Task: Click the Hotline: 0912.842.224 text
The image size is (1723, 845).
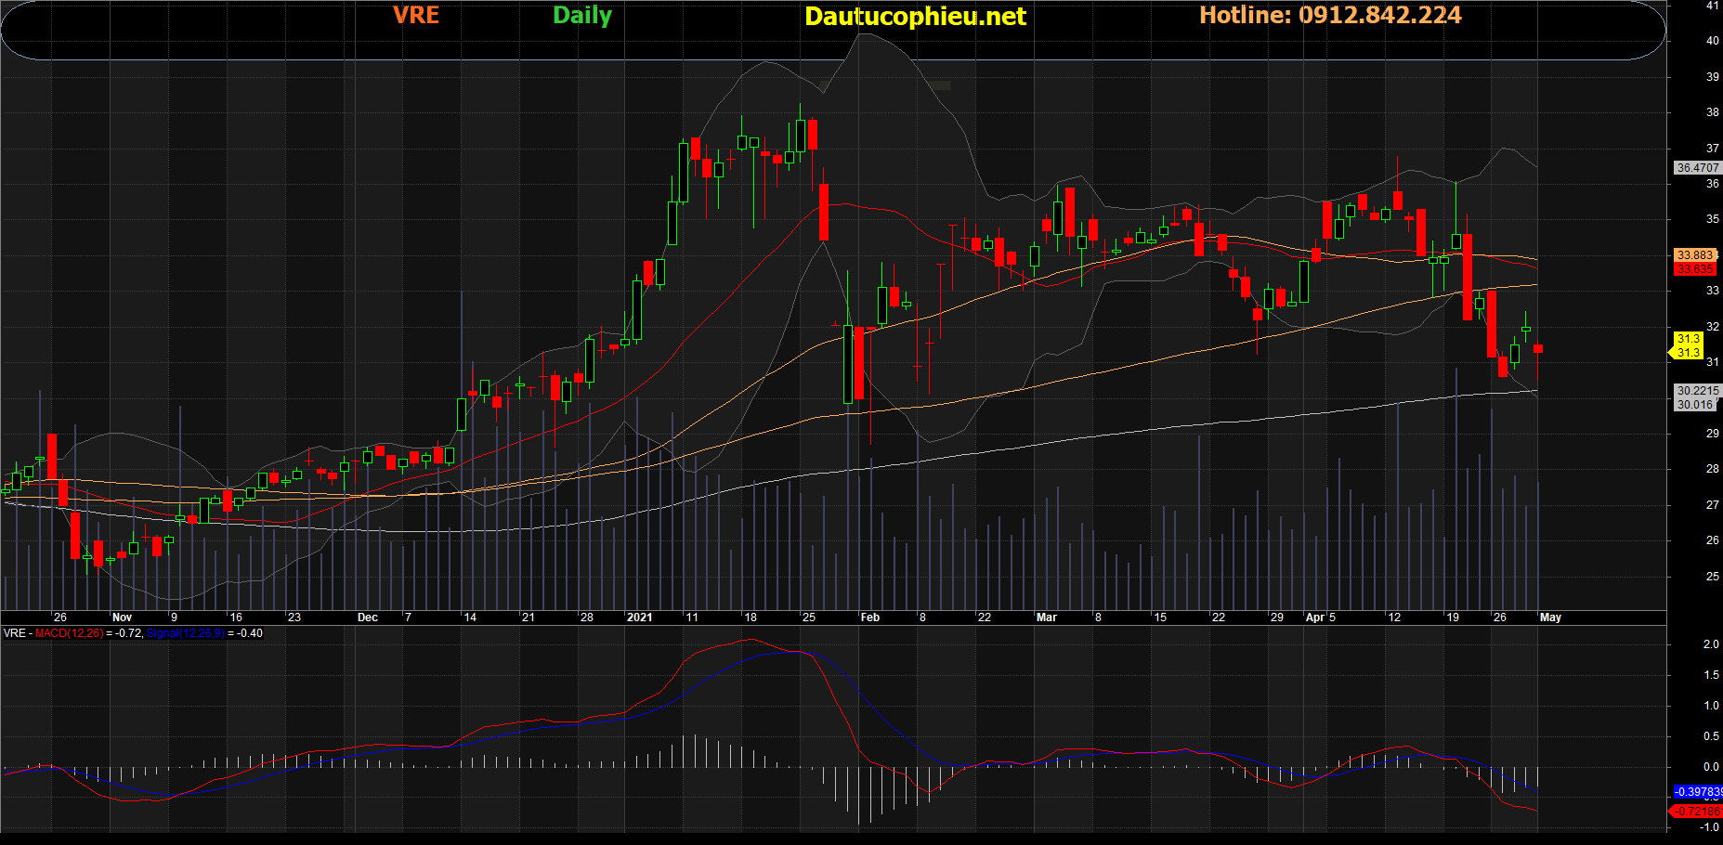Action: (1330, 16)
